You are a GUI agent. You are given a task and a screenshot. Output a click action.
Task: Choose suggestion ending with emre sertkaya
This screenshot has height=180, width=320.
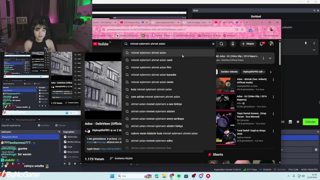[168, 119]
